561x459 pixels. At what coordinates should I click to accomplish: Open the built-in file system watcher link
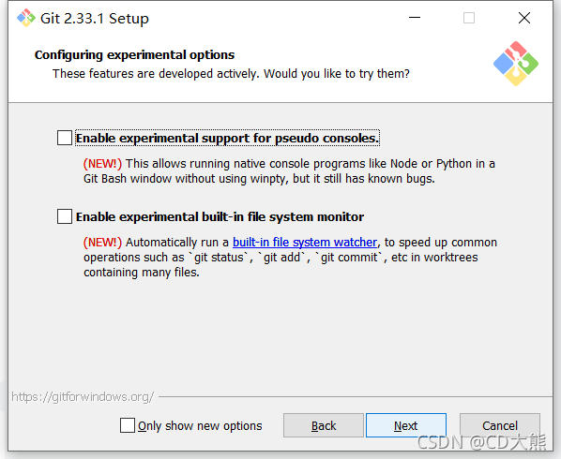[x=305, y=243]
